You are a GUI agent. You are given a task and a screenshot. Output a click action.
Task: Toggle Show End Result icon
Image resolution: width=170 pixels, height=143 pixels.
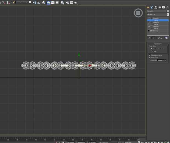154,38
